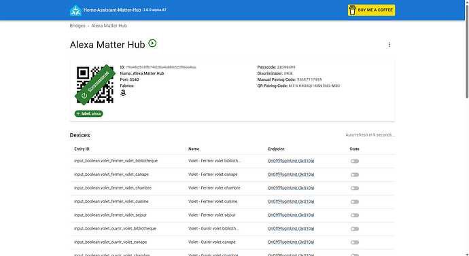Click the label: alexa chip
469x256 pixels.
89,113
